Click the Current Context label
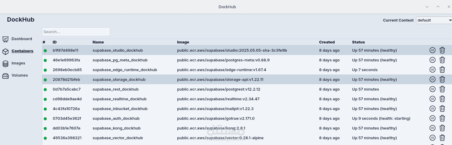Viewport: 452px width, 145px height. [x=398, y=20]
